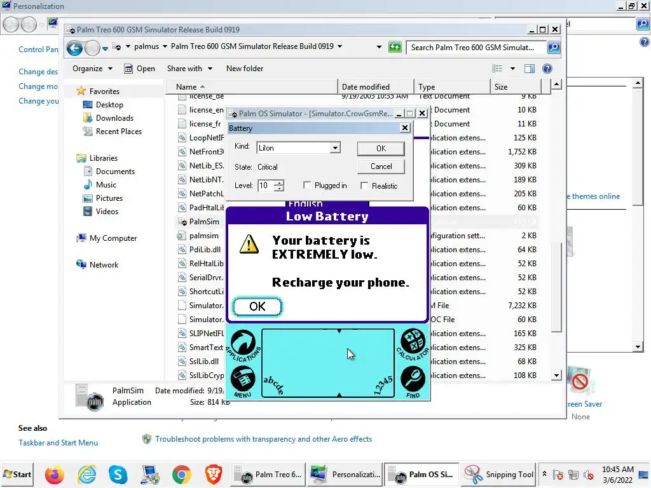This screenshot has width=651, height=488.
Task: Open the Organize menu
Action: 92,69
